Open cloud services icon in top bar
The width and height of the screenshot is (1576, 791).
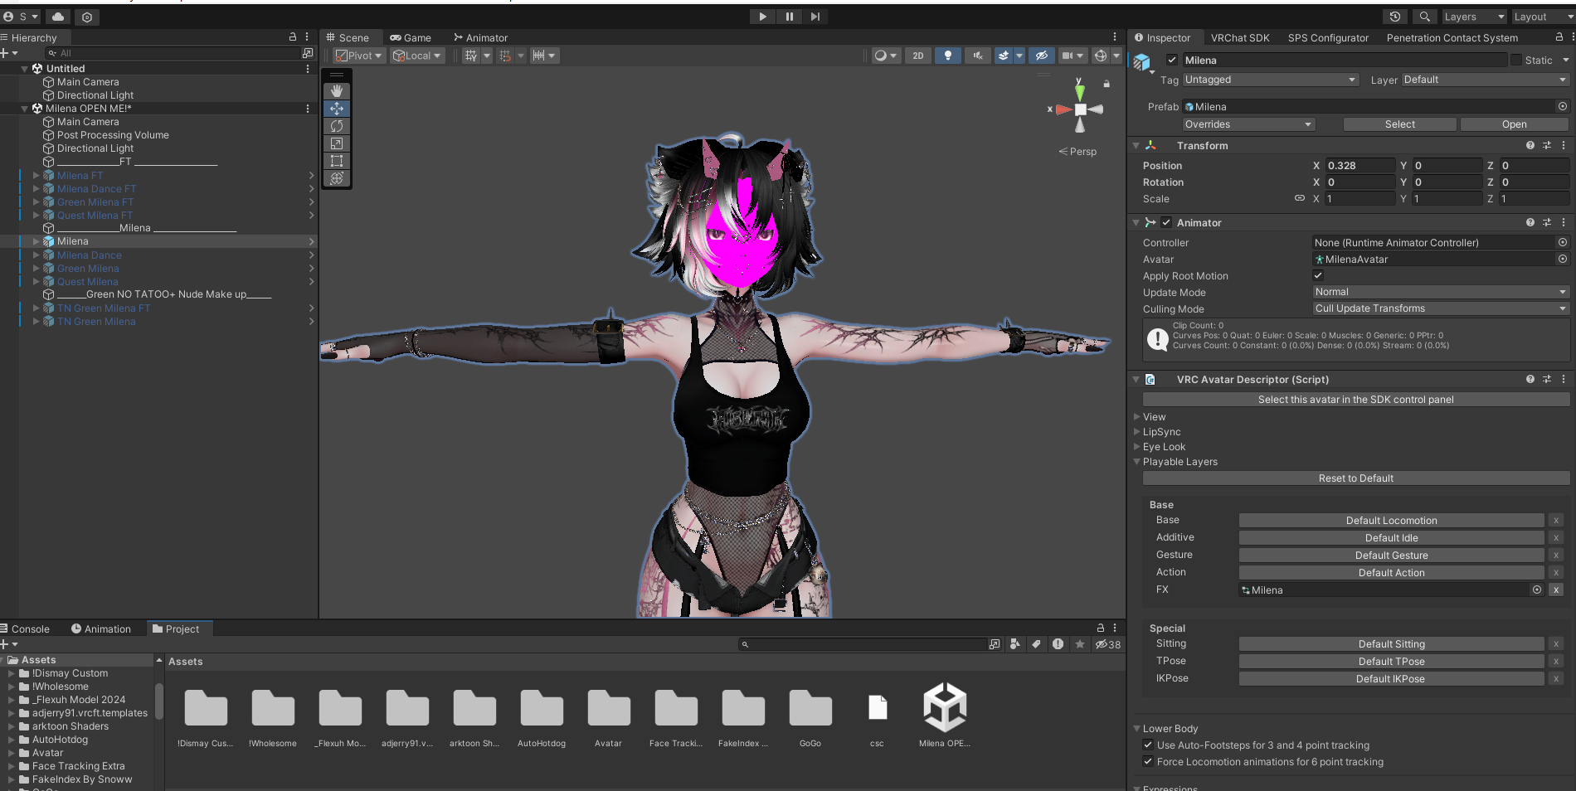coord(58,17)
